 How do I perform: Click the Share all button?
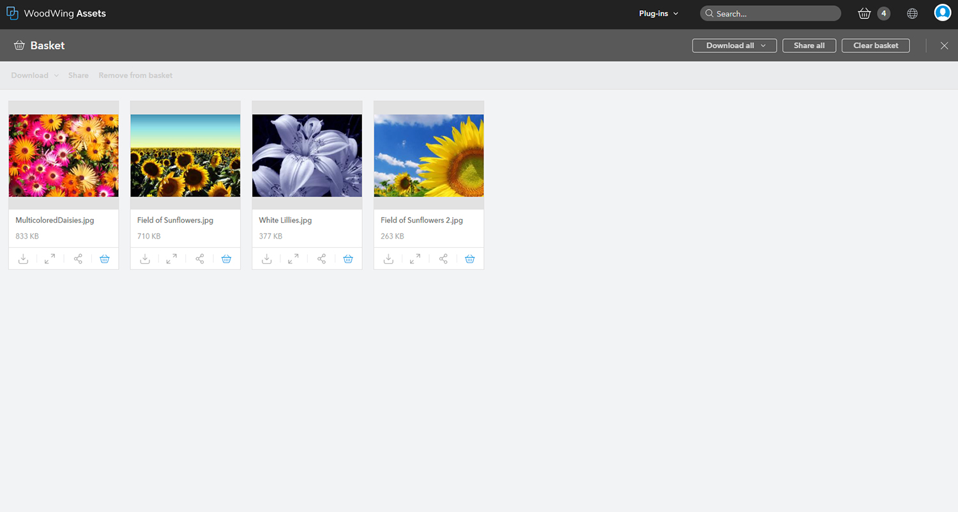point(809,45)
